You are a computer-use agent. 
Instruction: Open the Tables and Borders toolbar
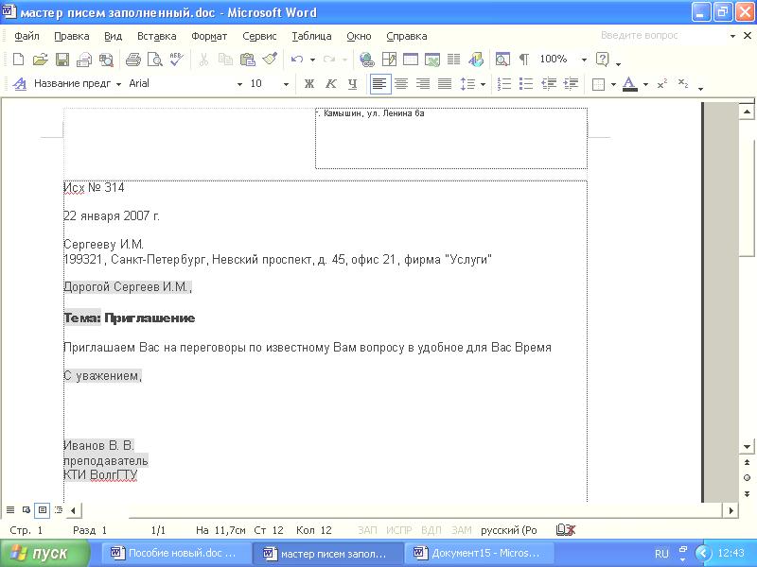(x=389, y=60)
